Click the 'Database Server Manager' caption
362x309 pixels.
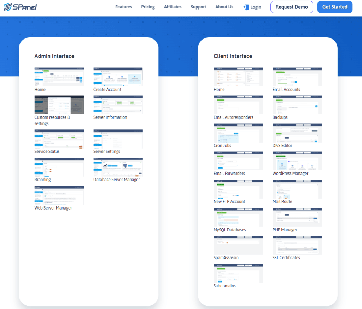[x=117, y=180]
